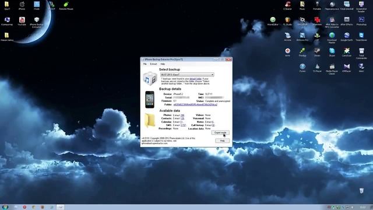Open the Extract menu
The width and height of the screenshot is (373, 210).
(x=153, y=64)
